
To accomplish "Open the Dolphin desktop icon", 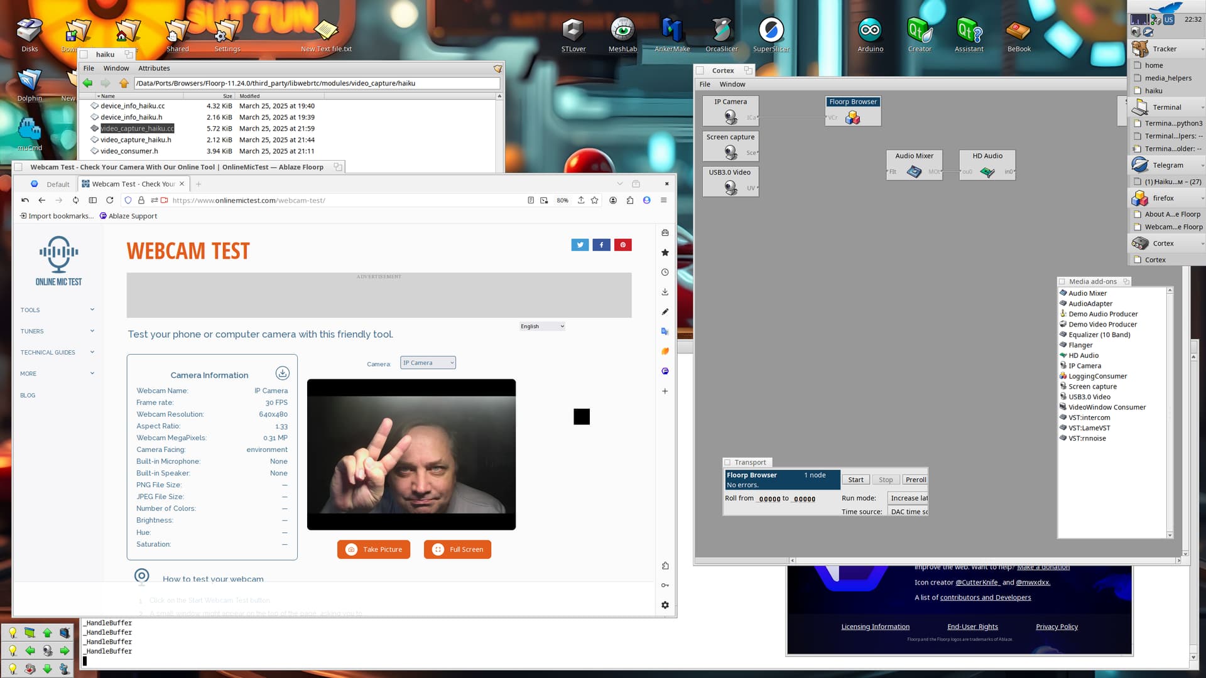I will pyautogui.click(x=30, y=85).
